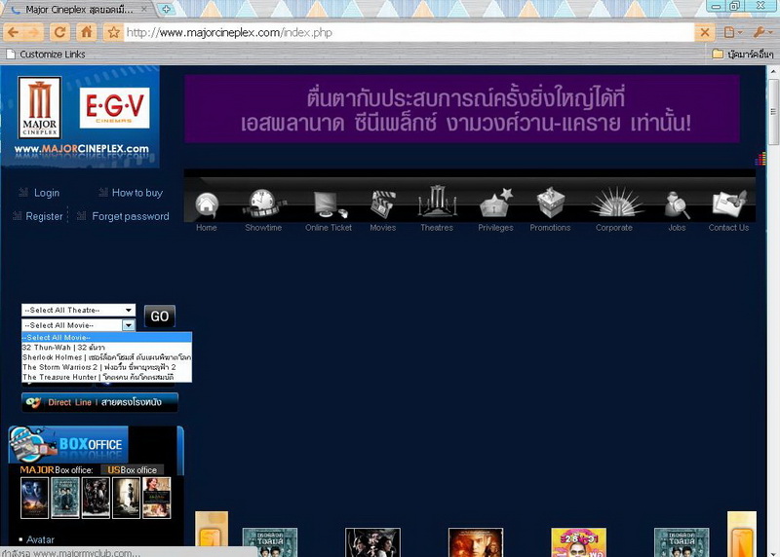Click the Major Cineplex browser tab
Image resolution: width=780 pixels, height=557 pixels.
(79, 9)
